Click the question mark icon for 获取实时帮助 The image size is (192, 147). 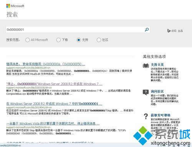[146, 116]
